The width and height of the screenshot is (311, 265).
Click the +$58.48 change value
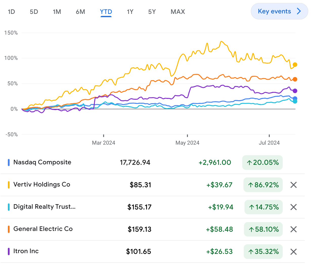coord(219,229)
